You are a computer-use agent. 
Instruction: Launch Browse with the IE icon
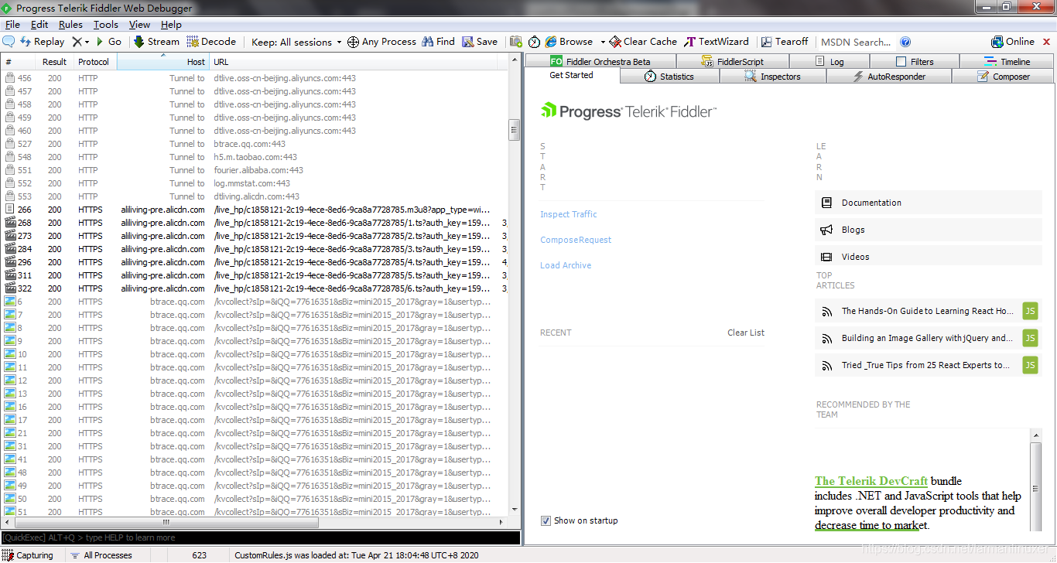coord(569,42)
